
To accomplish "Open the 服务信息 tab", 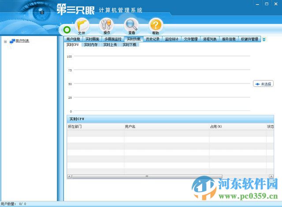I will click(x=229, y=39).
